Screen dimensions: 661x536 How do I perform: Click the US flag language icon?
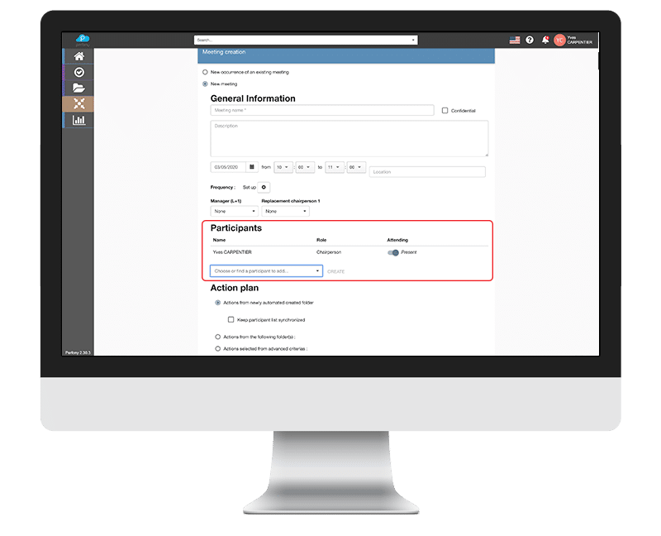[x=514, y=40]
